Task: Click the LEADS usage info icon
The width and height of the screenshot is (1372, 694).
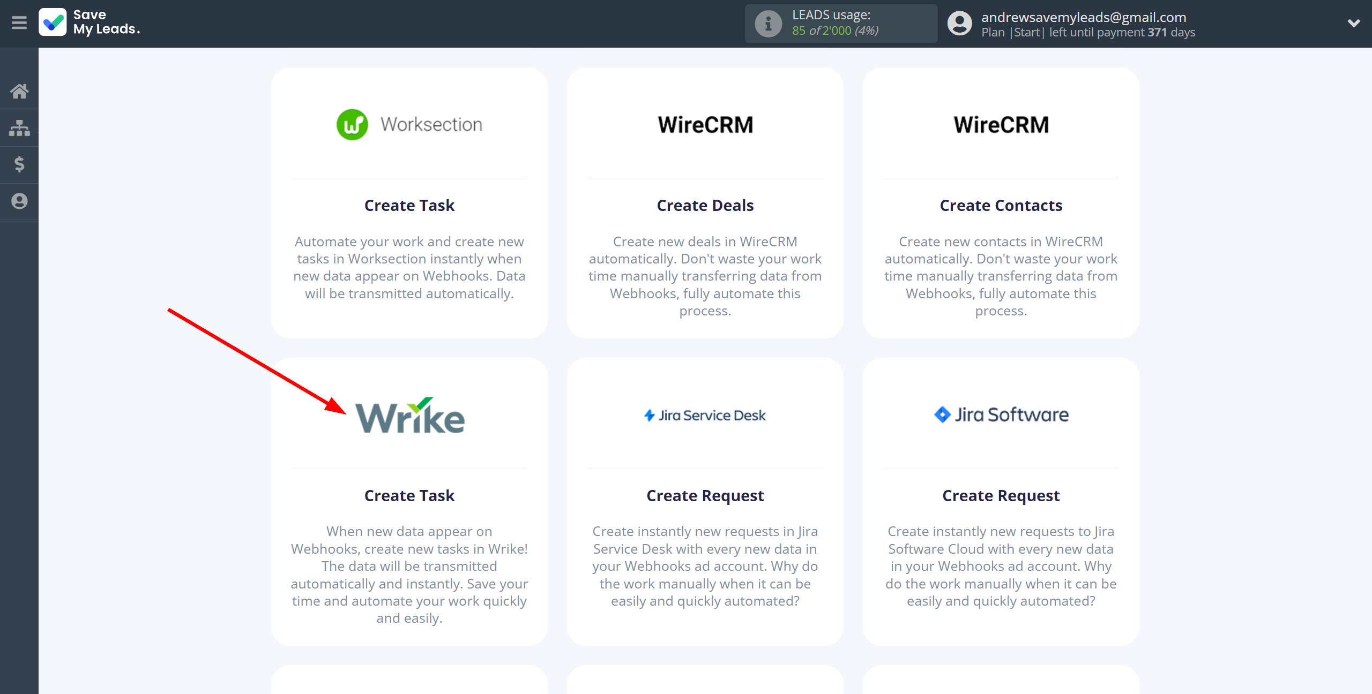Action: [x=768, y=24]
